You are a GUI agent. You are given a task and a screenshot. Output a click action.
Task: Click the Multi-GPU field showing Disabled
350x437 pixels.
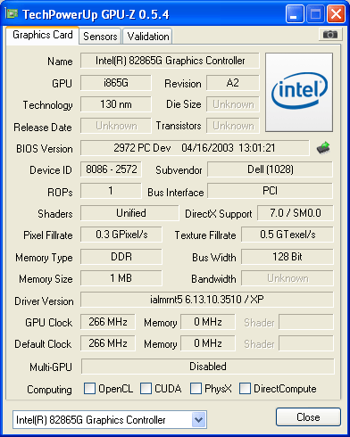[x=208, y=367]
